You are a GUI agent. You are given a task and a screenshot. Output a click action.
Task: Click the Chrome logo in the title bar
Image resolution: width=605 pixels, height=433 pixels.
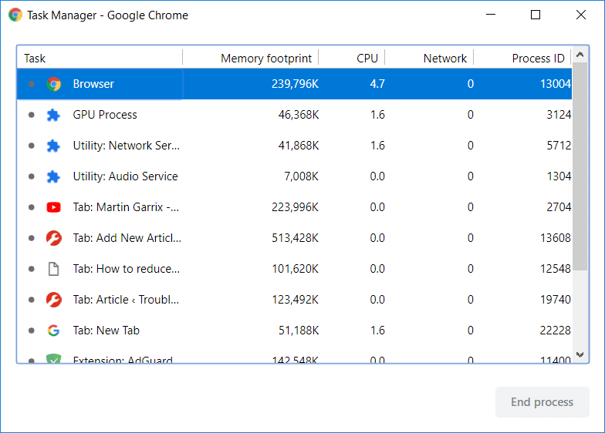click(15, 15)
